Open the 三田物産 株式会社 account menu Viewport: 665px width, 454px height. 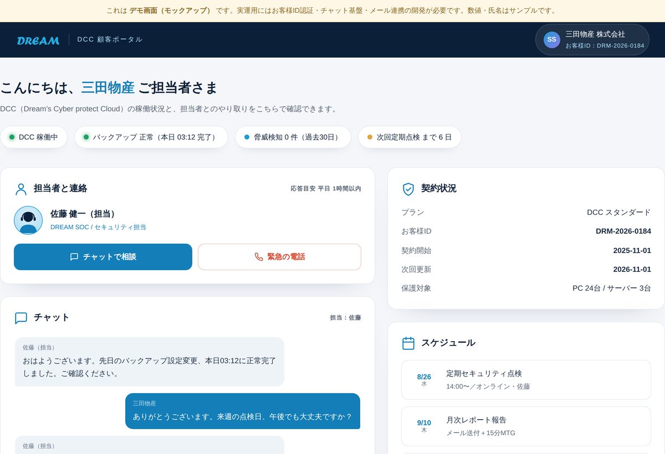592,40
